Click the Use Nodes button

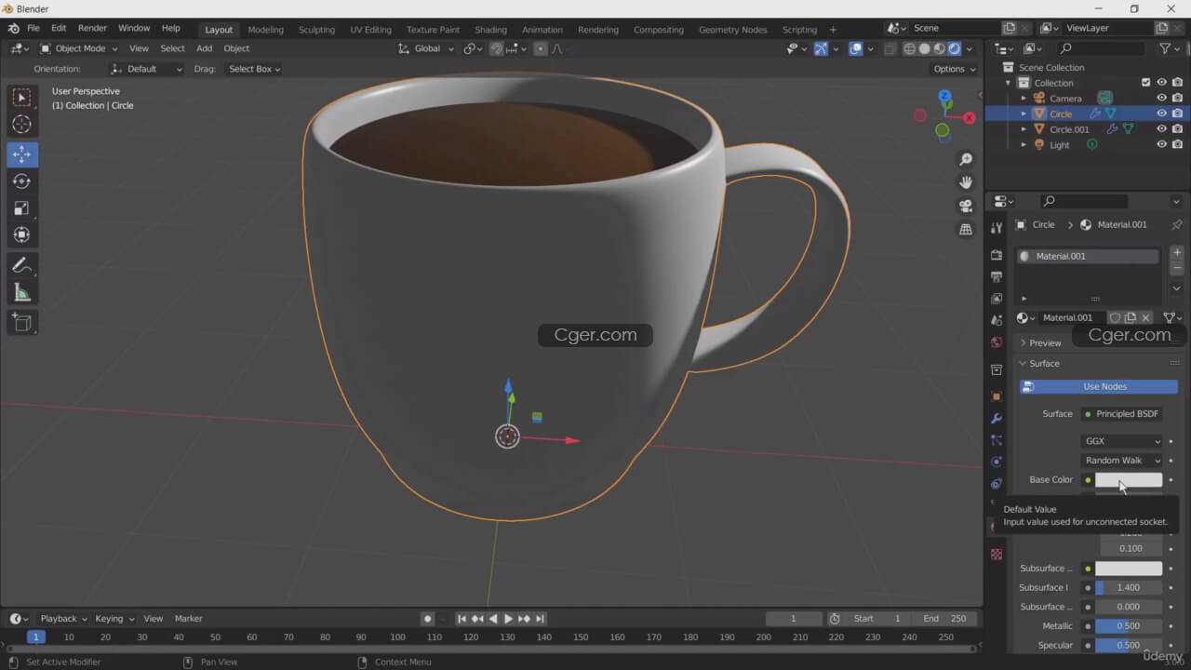(x=1104, y=386)
